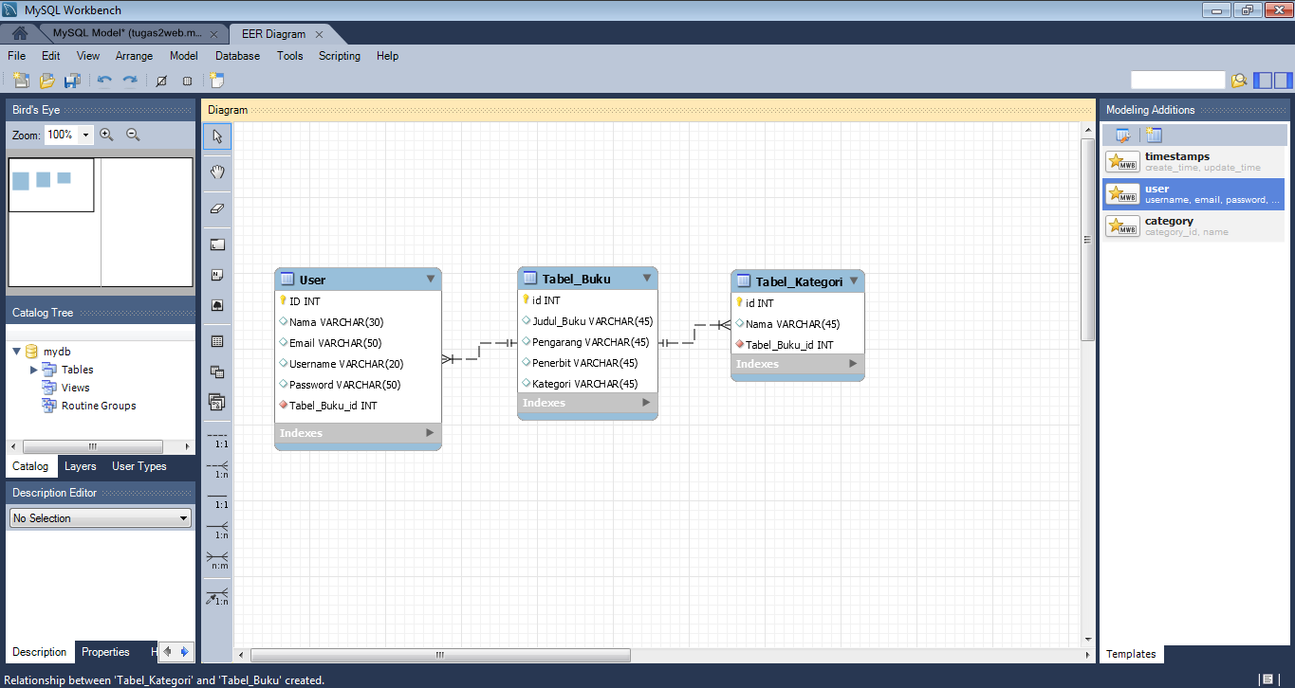
Task: Expand the Indexes section of Tabel_Kategori
Action: 852,363
